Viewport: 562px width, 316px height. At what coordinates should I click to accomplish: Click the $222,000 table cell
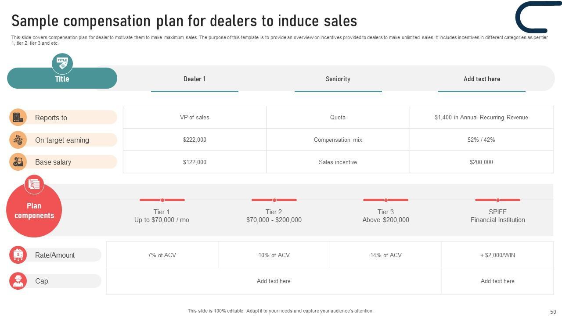(x=195, y=140)
